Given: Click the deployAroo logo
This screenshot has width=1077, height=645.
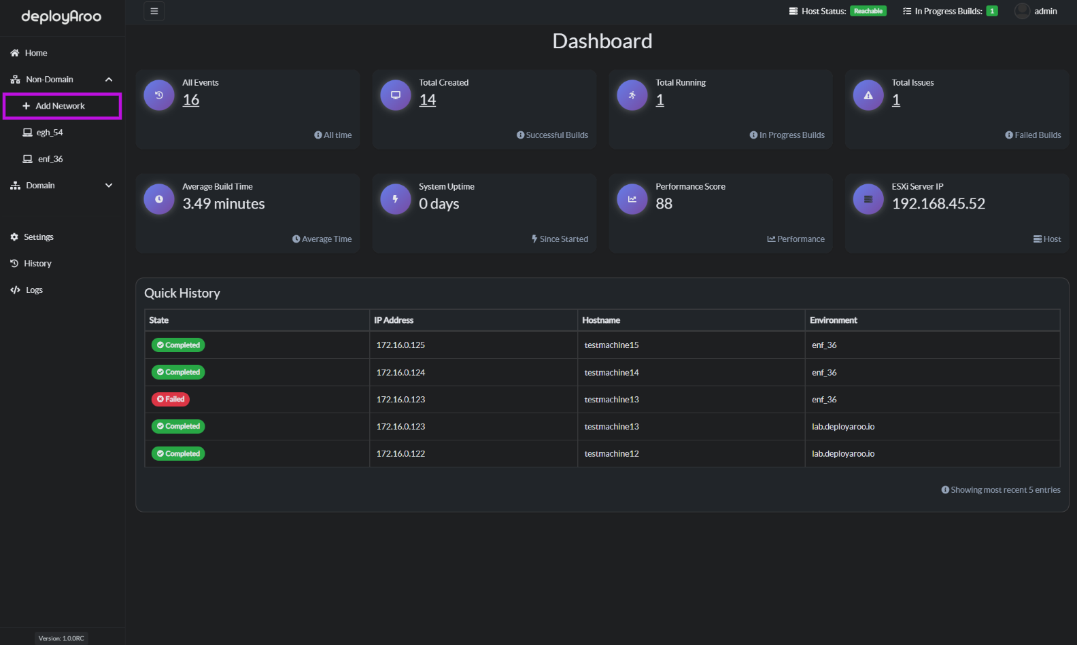Looking at the screenshot, I should (x=61, y=16).
